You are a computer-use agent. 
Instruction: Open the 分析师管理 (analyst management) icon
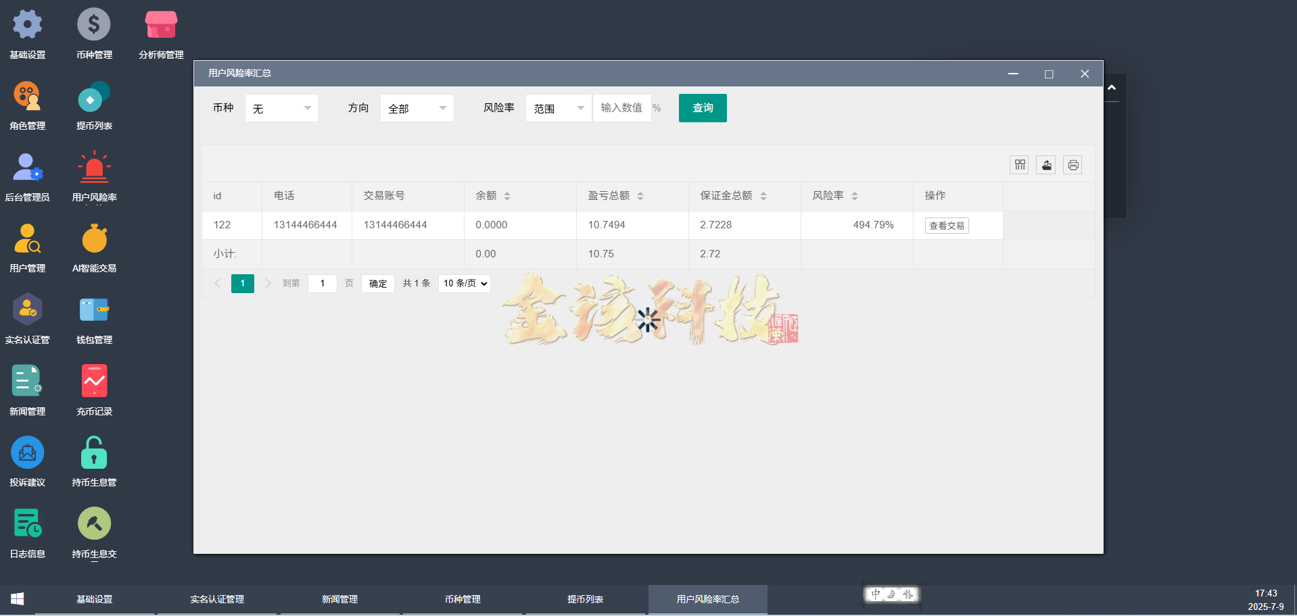(160, 32)
